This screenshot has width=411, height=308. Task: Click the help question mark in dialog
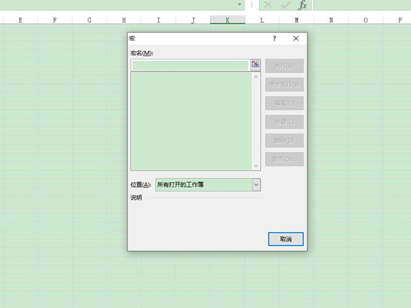click(x=274, y=39)
